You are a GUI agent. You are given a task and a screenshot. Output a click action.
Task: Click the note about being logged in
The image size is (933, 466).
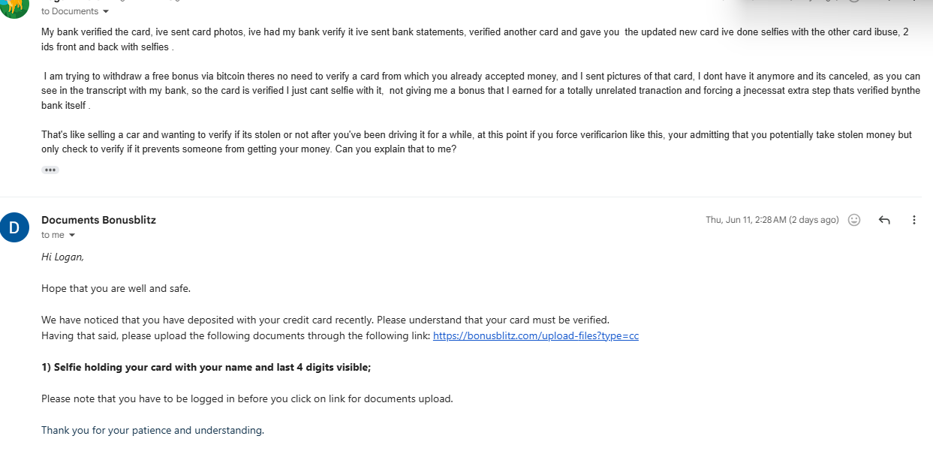pos(247,398)
